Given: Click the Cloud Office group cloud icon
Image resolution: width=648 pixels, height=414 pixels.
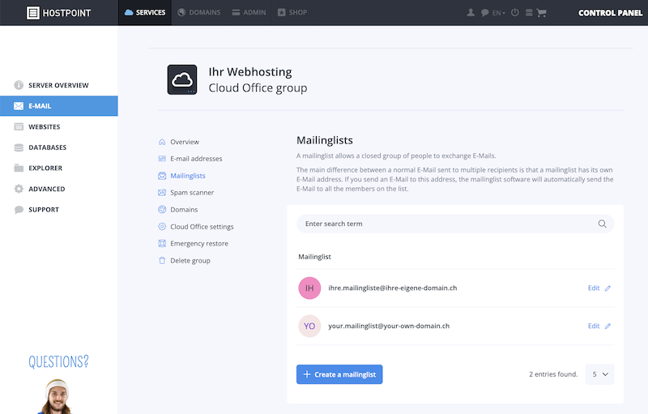Looking at the screenshot, I should click(182, 79).
